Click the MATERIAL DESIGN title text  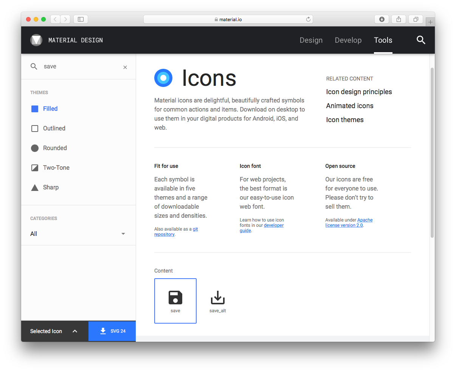[x=76, y=40]
